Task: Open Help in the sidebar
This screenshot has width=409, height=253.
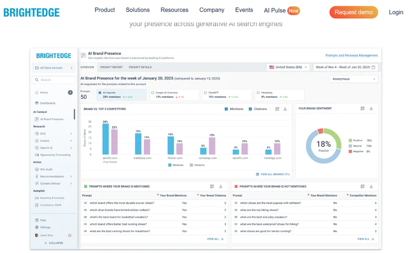Action: coord(41,220)
